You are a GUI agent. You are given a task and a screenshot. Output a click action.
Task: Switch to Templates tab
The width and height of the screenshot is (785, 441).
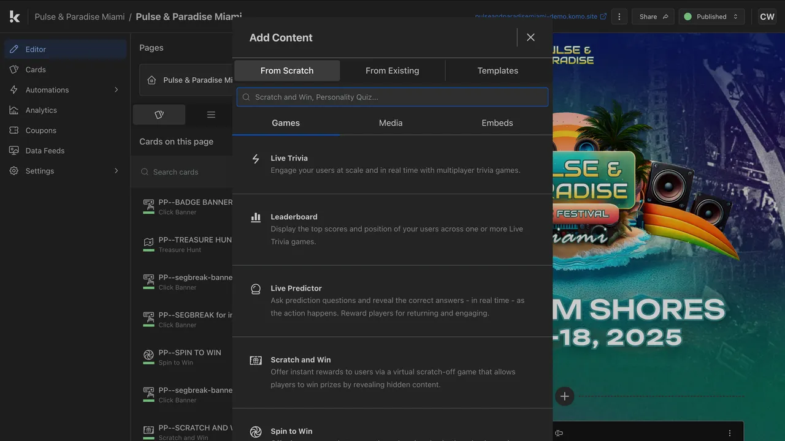(498, 70)
